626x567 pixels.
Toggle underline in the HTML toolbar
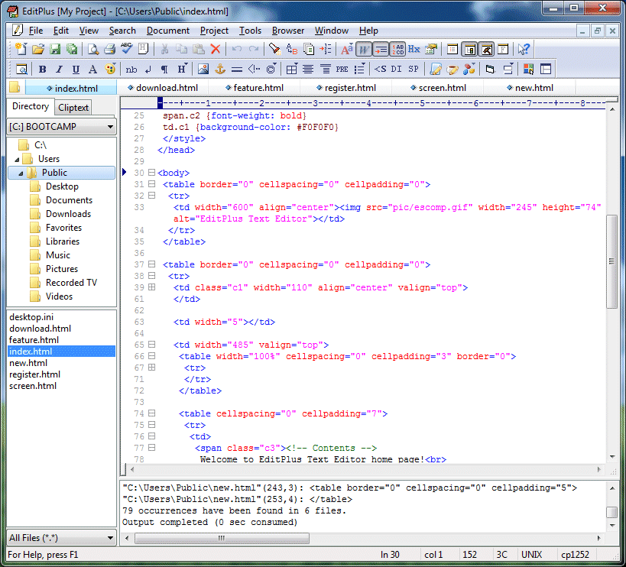(x=75, y=68)
